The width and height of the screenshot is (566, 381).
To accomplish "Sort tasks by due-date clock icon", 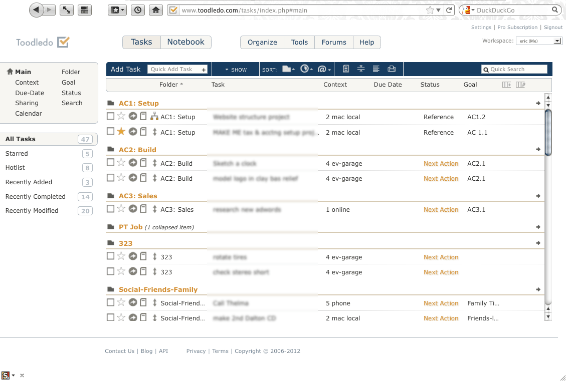I will (306, 69).
